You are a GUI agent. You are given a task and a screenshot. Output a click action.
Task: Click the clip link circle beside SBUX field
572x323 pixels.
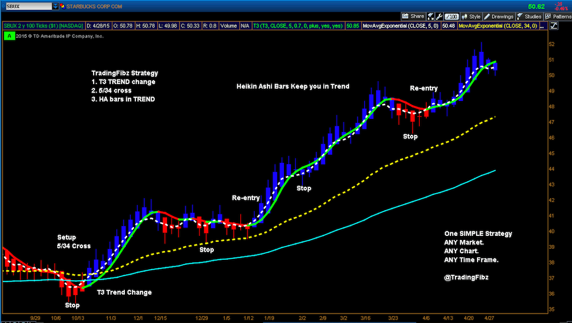[x=3, y=6]
